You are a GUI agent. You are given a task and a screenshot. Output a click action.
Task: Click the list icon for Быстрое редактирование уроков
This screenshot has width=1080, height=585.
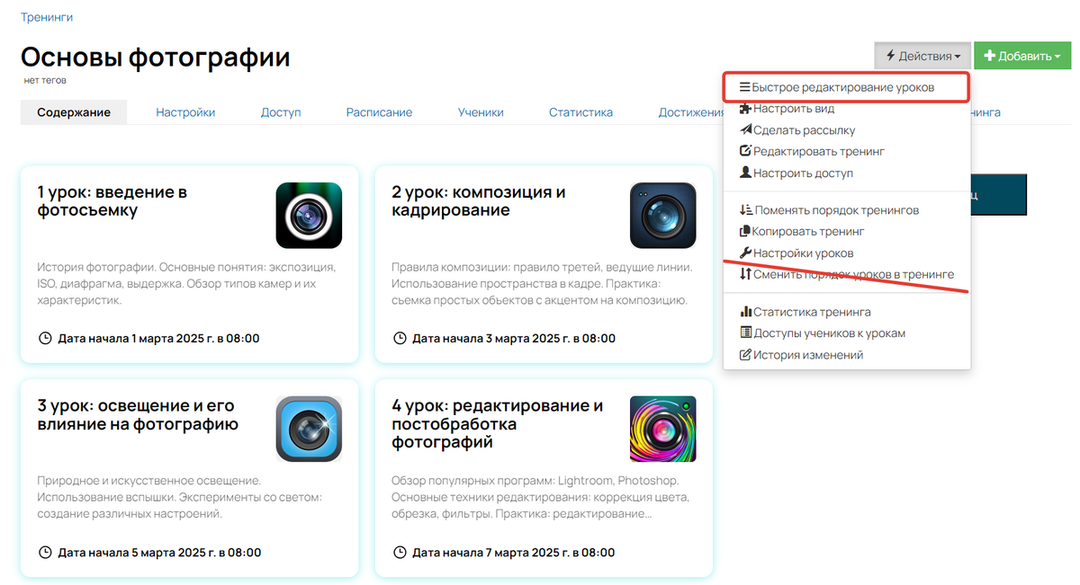[x=745, y=87]
